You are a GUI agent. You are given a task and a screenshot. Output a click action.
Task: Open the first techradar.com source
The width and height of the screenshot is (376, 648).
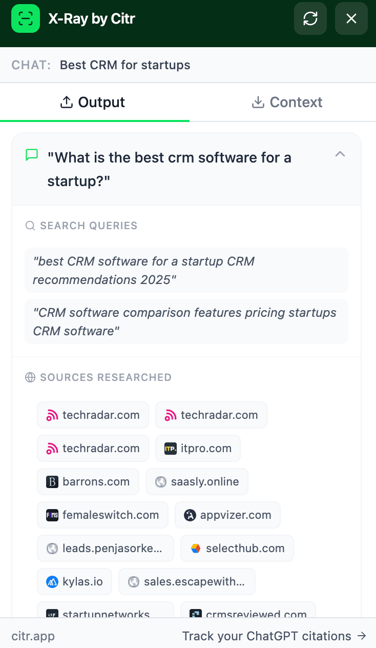click(93, 415)
